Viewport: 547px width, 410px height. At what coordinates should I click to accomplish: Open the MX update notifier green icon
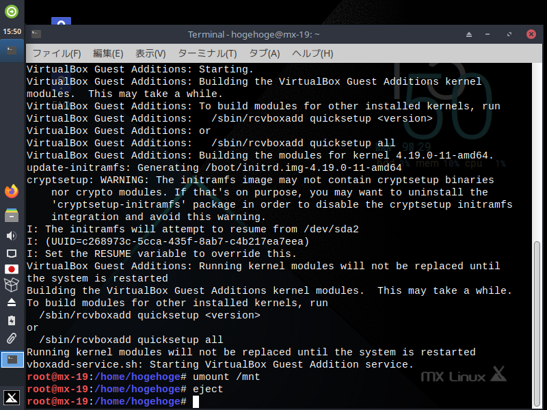[12, 12]
